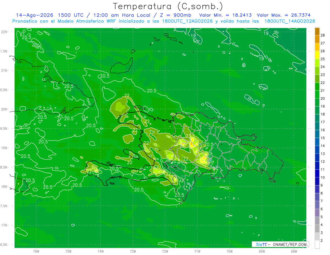Screen dimensions: 330x255
Task: Click the "8" colorbar label
Action: click(322, 193)
